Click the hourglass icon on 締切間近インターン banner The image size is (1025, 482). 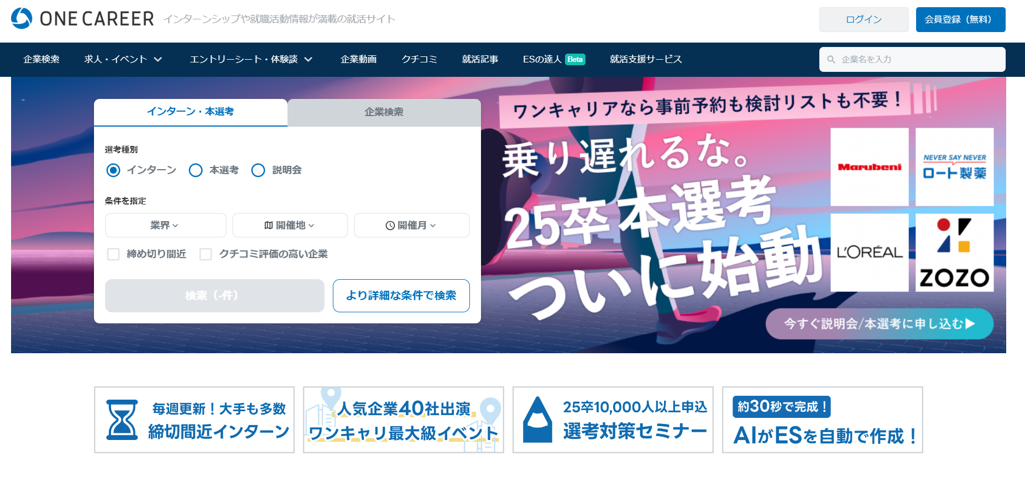122,420
